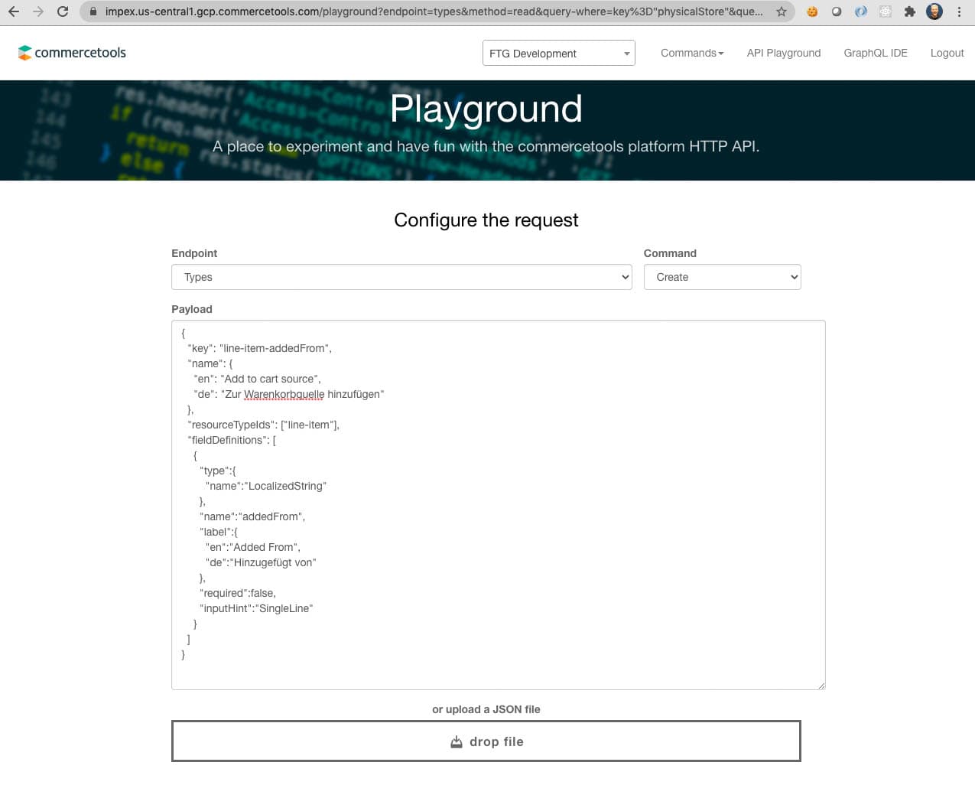Click the Configure the request heading
975x798 pixels.
pyautogui.click(x=486, y=220)
